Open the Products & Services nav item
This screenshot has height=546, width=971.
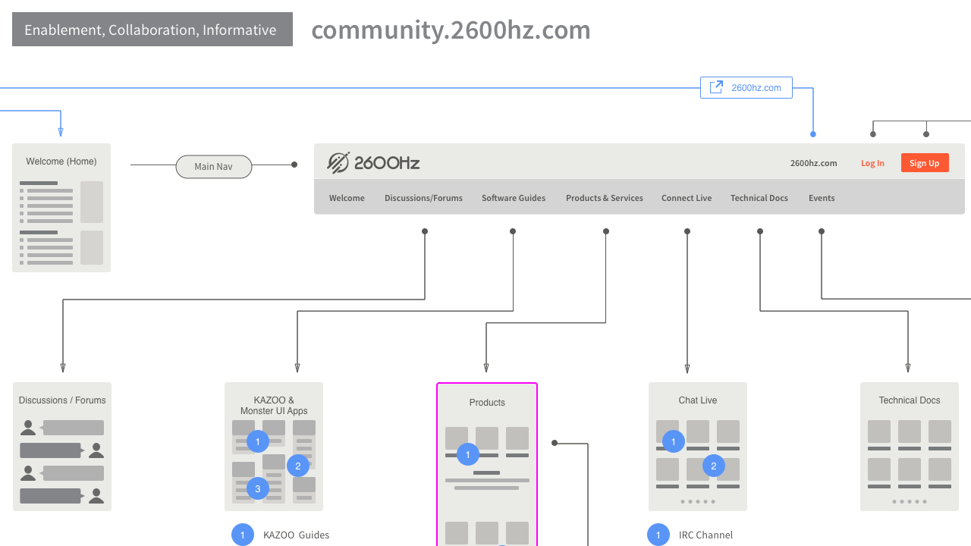click(604, 198)
